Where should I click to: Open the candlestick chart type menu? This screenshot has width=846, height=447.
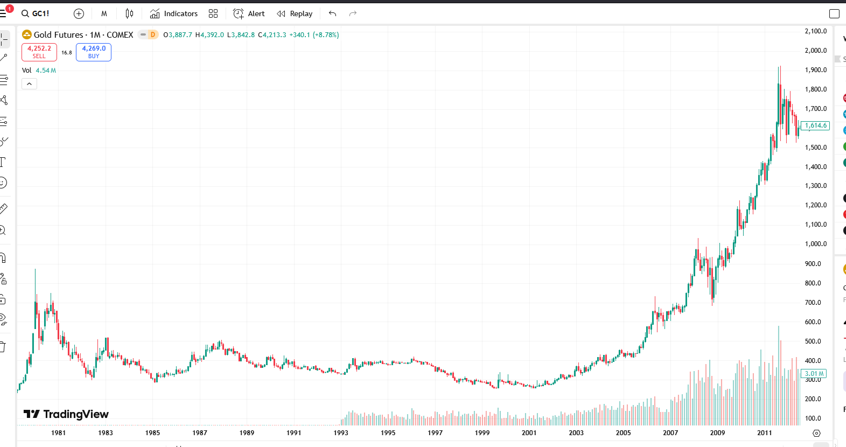(x=129, y=13)
